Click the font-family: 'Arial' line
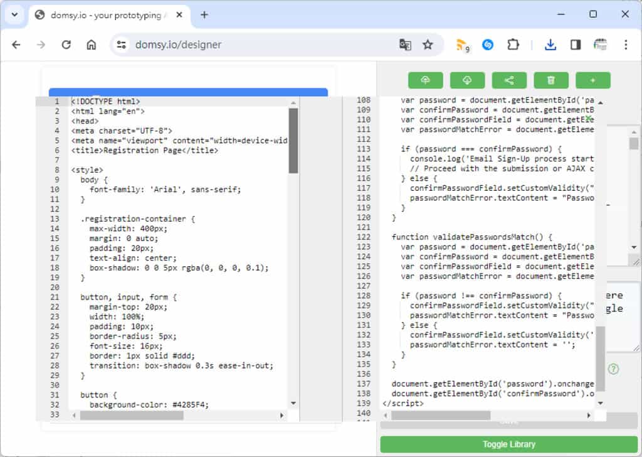Screen dimensions: 642x457 tap(166, 190)
